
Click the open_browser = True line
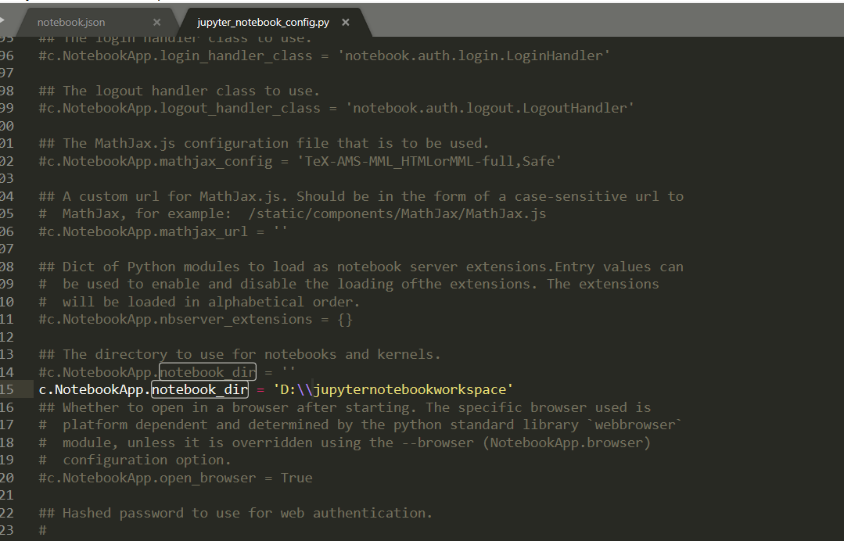[x=175, y=478]
